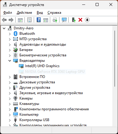
Task: Expand Биометрические устройства category
Action: (10, 55)
